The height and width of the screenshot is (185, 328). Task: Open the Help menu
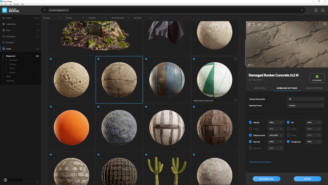(23, 4)
